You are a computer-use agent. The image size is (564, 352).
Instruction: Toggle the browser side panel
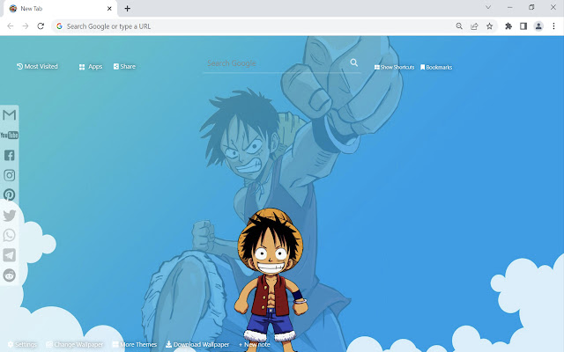pyautogui.click(x=523, y=26)
